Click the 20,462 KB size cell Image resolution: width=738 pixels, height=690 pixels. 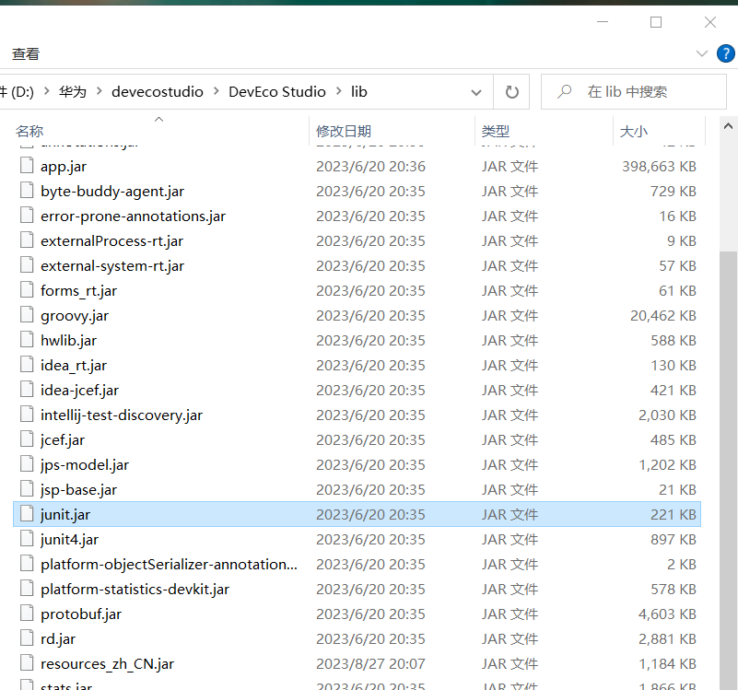pos(663,315)
